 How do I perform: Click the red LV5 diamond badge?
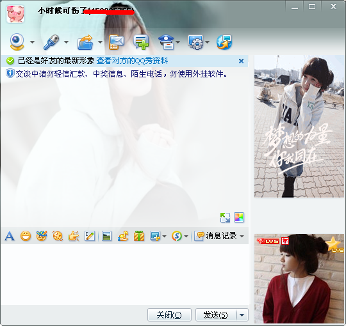point(268,241)
